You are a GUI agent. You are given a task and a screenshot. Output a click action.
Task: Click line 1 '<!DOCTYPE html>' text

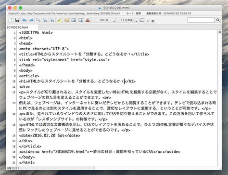click(x=36, y=33)
